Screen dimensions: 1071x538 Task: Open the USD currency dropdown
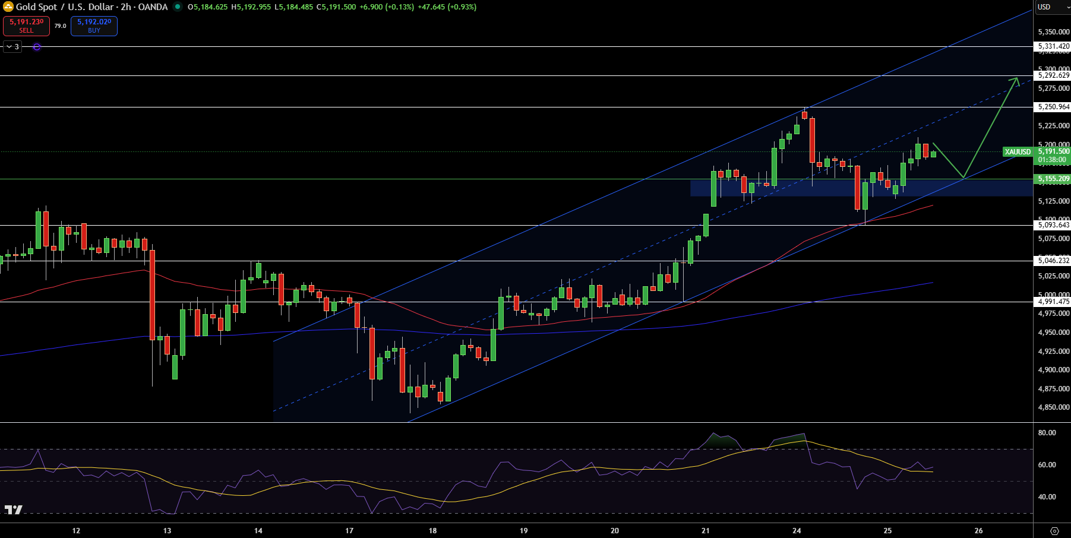tap(1052, 7)
